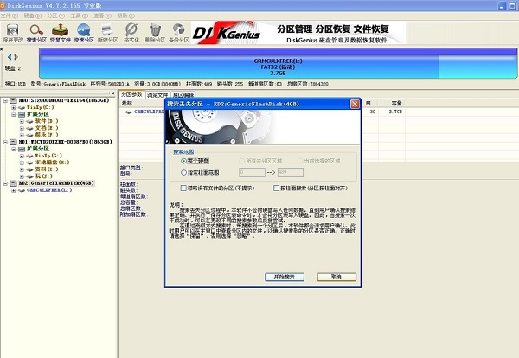Click the drive icon in the GRMCULXFRER table row
Screen dimensions: 519x358
[x=128, y=112]
